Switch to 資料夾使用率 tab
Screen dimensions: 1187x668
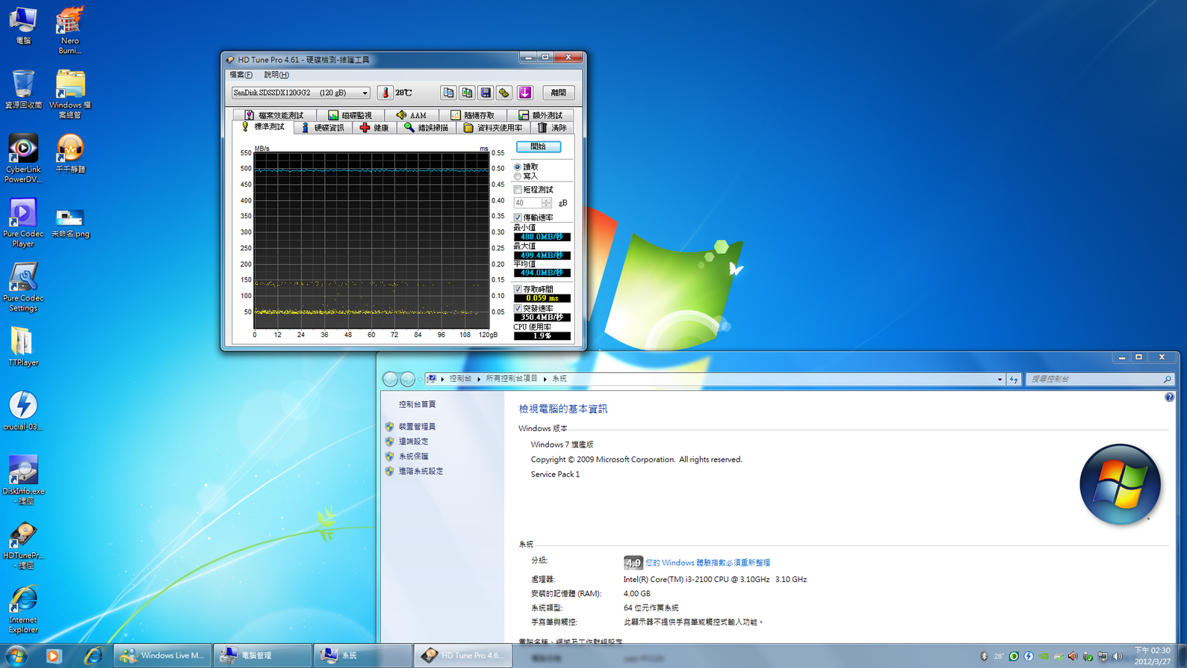click(493, 128)
